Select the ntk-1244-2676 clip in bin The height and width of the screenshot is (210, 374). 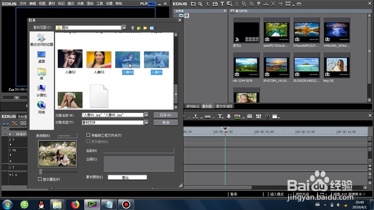pos(246,68)
